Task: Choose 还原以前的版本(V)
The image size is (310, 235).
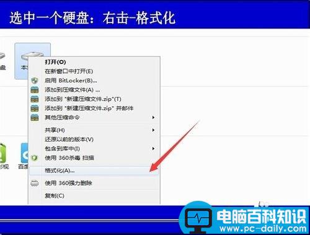Action: point(94,139)
